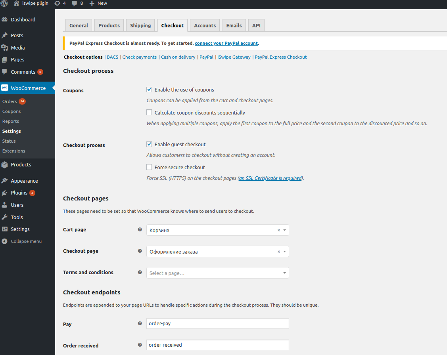Click an SSL Certificate is required link
447x355 pixels.
tap(270, 178)
